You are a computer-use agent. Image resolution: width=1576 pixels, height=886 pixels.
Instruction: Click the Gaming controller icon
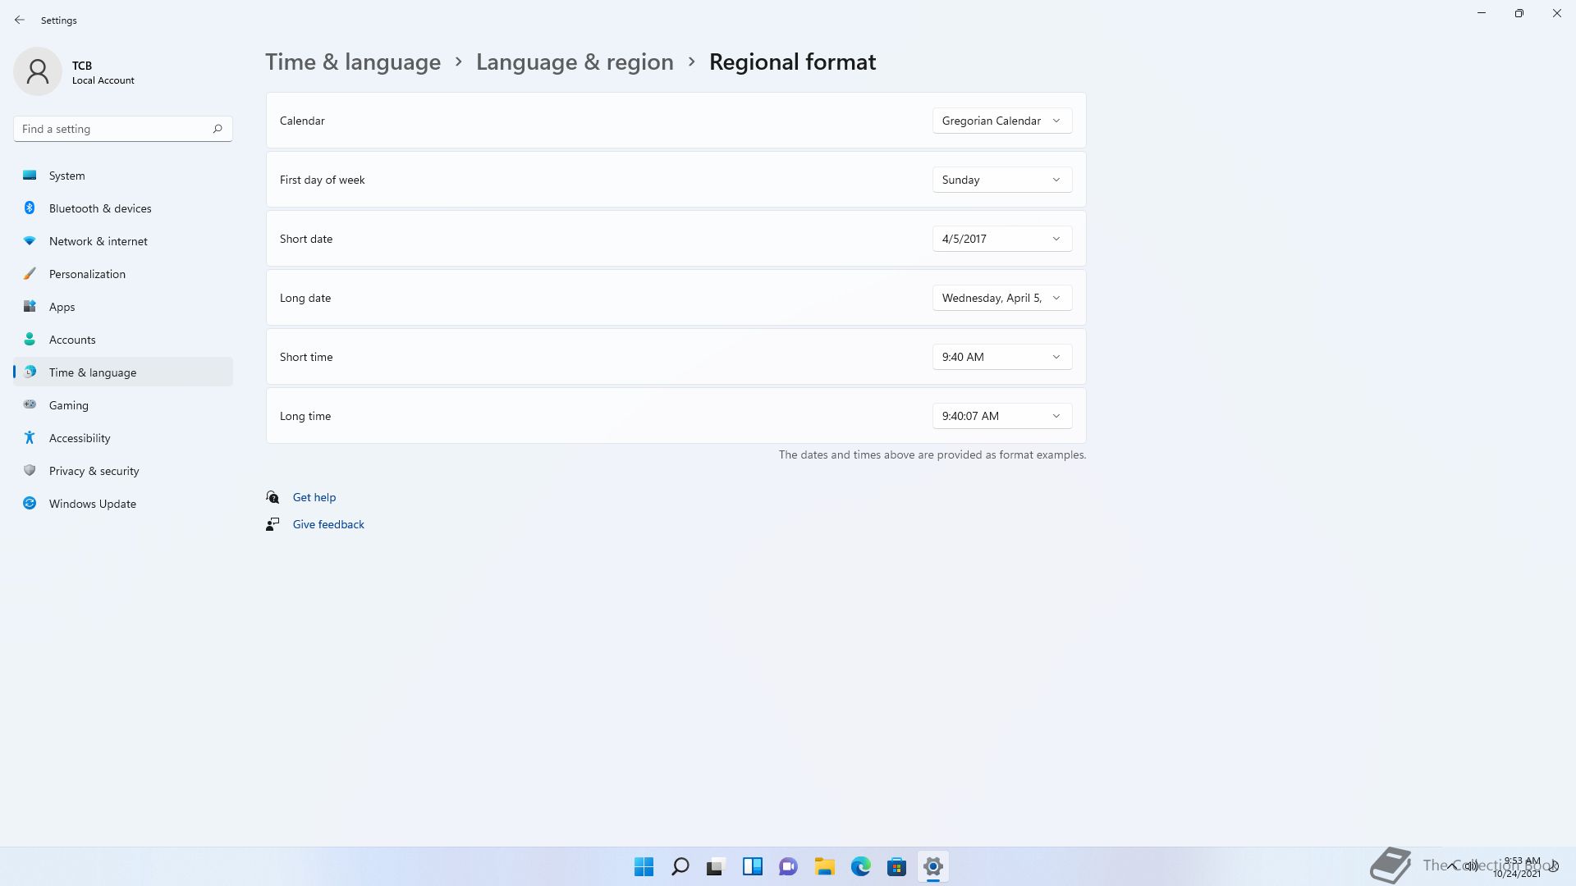(30, 404)
